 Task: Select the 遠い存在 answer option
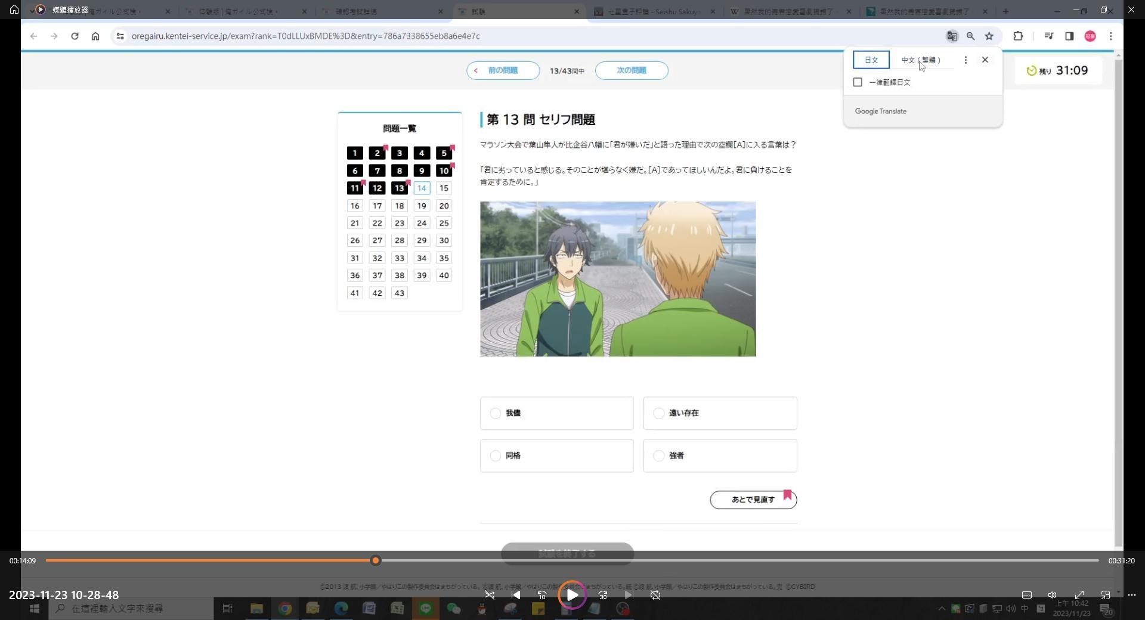coord(720,413)
